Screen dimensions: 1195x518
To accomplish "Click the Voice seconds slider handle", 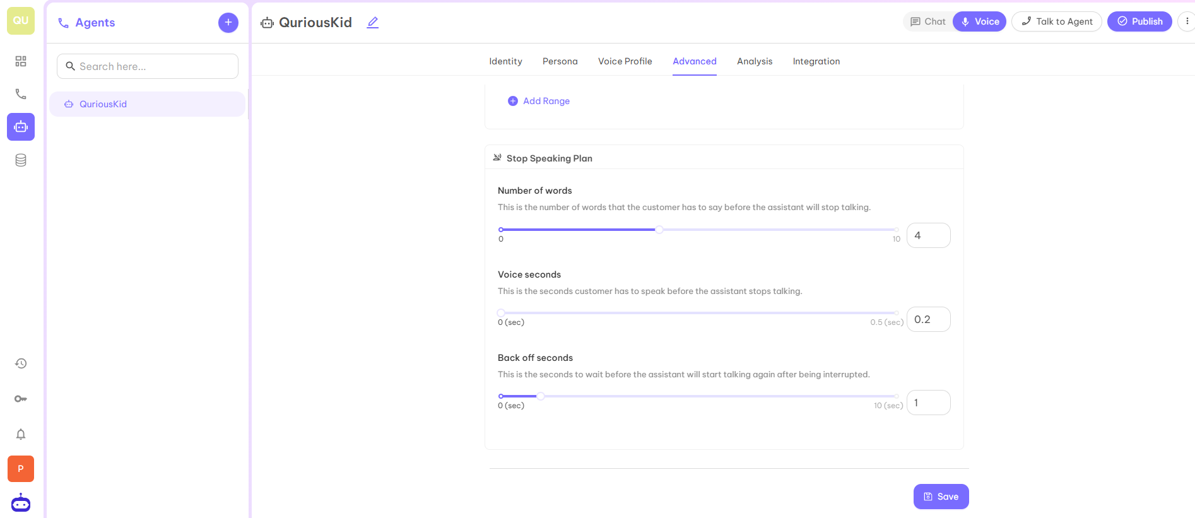I will [x=501, y=313].
